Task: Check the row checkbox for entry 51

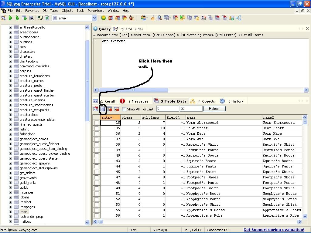Action: [97, 194]
